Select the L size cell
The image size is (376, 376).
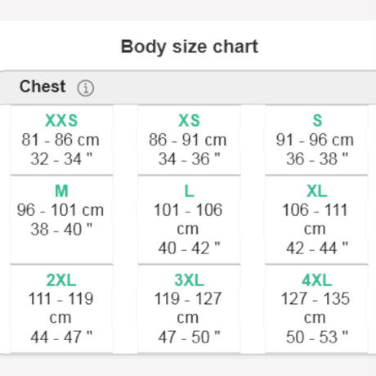pos(189,220)
